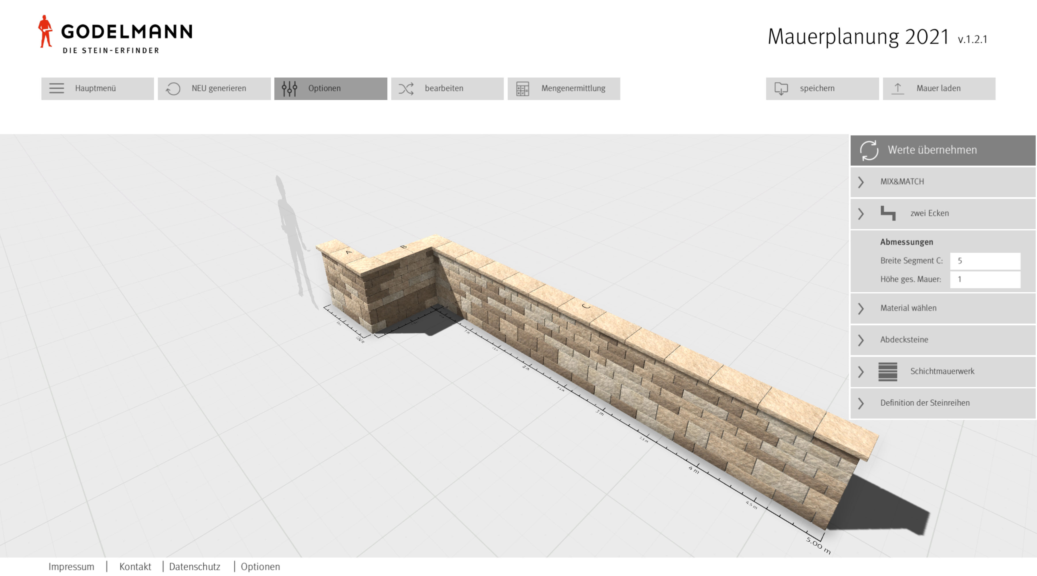Click the Werte übernehmen sync icon
Image resolution: width=1037 pixels, height=576 pixels.
tap(869, 150)
